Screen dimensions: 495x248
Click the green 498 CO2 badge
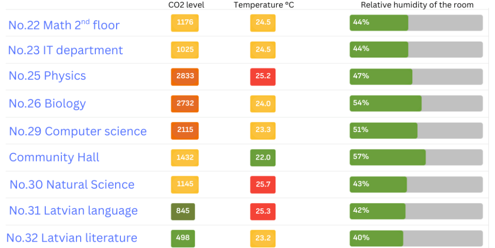[x=183, y=238]
